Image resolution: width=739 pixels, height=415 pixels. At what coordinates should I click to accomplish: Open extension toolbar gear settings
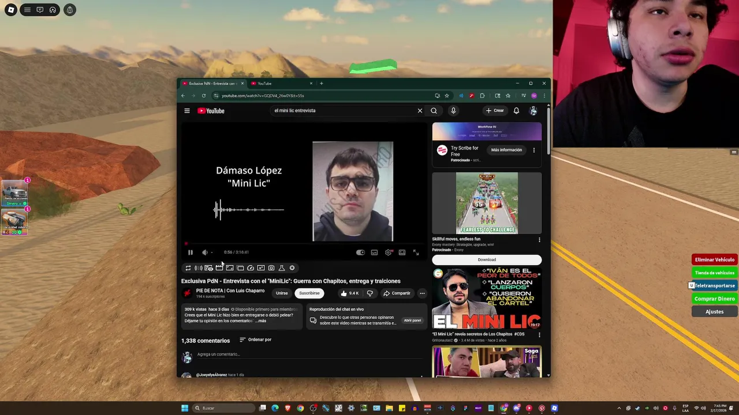tap(292, 268)
